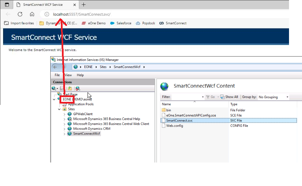Collapse the EONE server node

point(54,99)
